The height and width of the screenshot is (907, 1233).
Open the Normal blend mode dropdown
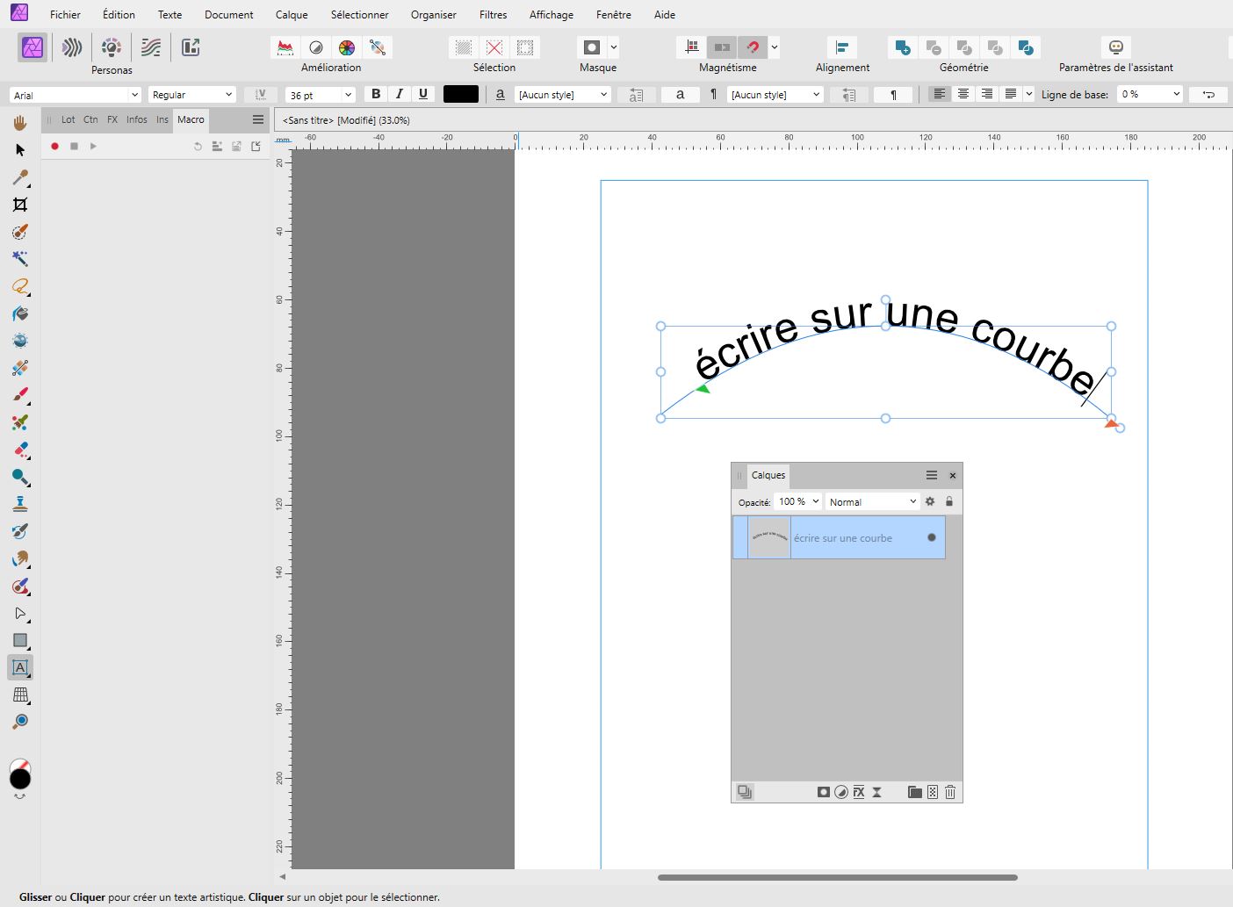point(872,501)
